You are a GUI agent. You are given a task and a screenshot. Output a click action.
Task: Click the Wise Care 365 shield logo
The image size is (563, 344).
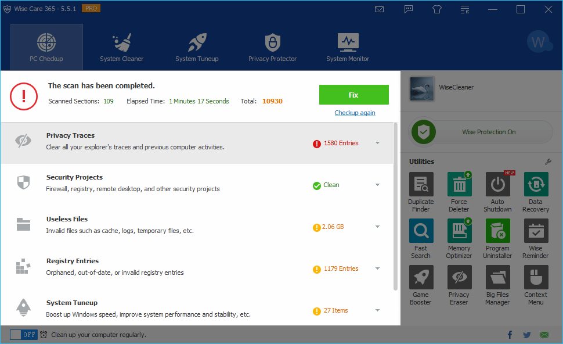coord(7,9)
